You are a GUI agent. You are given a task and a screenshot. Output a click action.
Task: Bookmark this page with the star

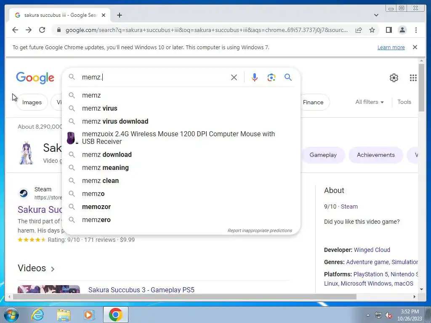(x=372, y=30)
